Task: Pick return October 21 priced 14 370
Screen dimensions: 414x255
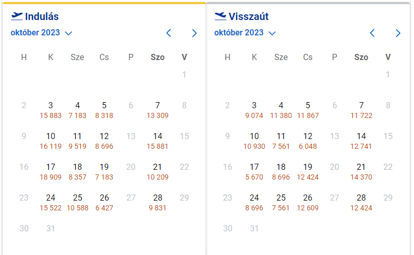Action: pyautogui.click(x=361, y=171)
